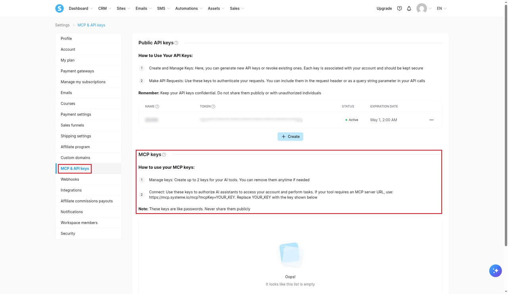Image resolution: width=508 pixels, height=294 pixels.
Task: Open Shipping settings in sidebar
Action: click(x=88, y=136)
